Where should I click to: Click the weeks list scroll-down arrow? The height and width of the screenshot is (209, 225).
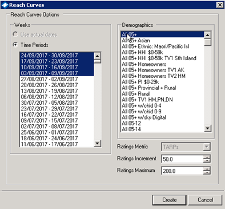pyautogui.click(x=98, y=143)
